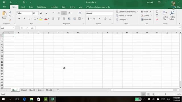Screen dimensions: 182x102
Task: Click the Insert Function fx icon
Action: click(x=32, y=28)
